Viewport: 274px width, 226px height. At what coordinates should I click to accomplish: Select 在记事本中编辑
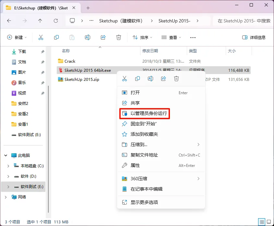161,189
